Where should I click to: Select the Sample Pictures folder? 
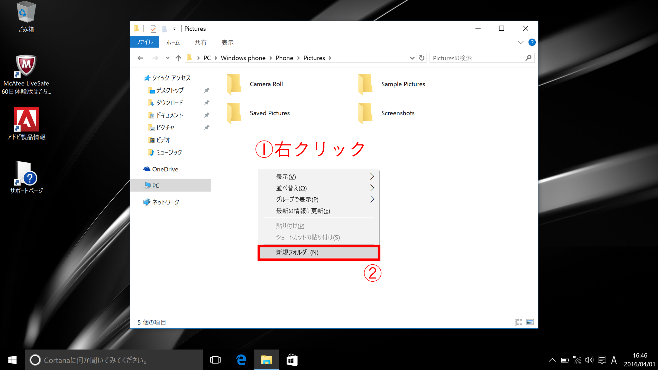[391, 84]
